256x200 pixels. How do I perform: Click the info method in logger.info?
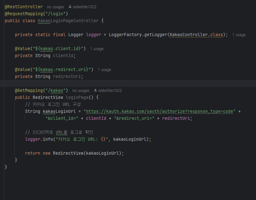click(48, 139)
